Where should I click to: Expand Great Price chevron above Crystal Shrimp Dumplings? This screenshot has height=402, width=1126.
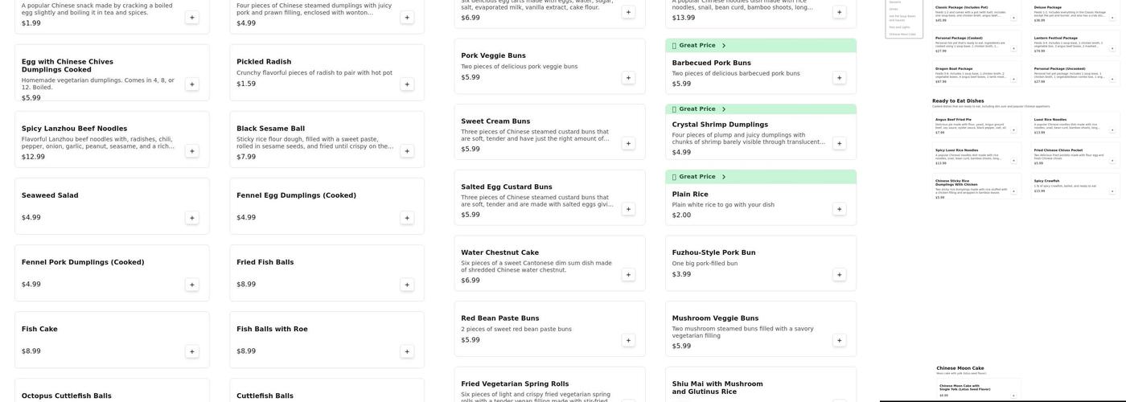pyautogui.click(x=724, y=109)
